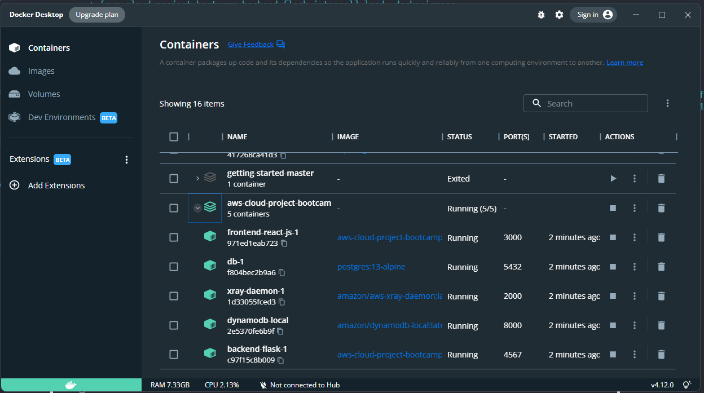Screen dimensions: 704x393
Task: Check the frontend-react-js-1 checkbox
Action: (174, 237)
